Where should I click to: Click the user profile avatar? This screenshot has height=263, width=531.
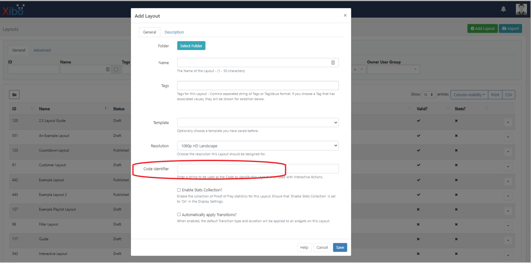521,9
